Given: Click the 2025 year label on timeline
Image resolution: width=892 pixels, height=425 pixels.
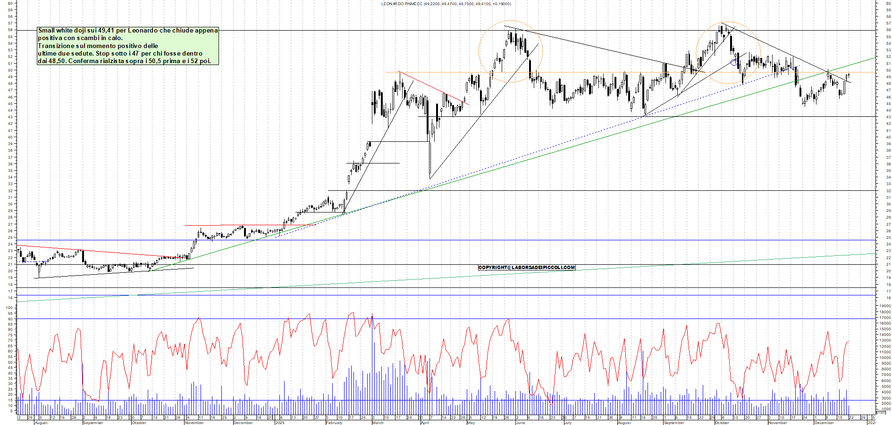Looking at the screenshot, I should 280,423.
